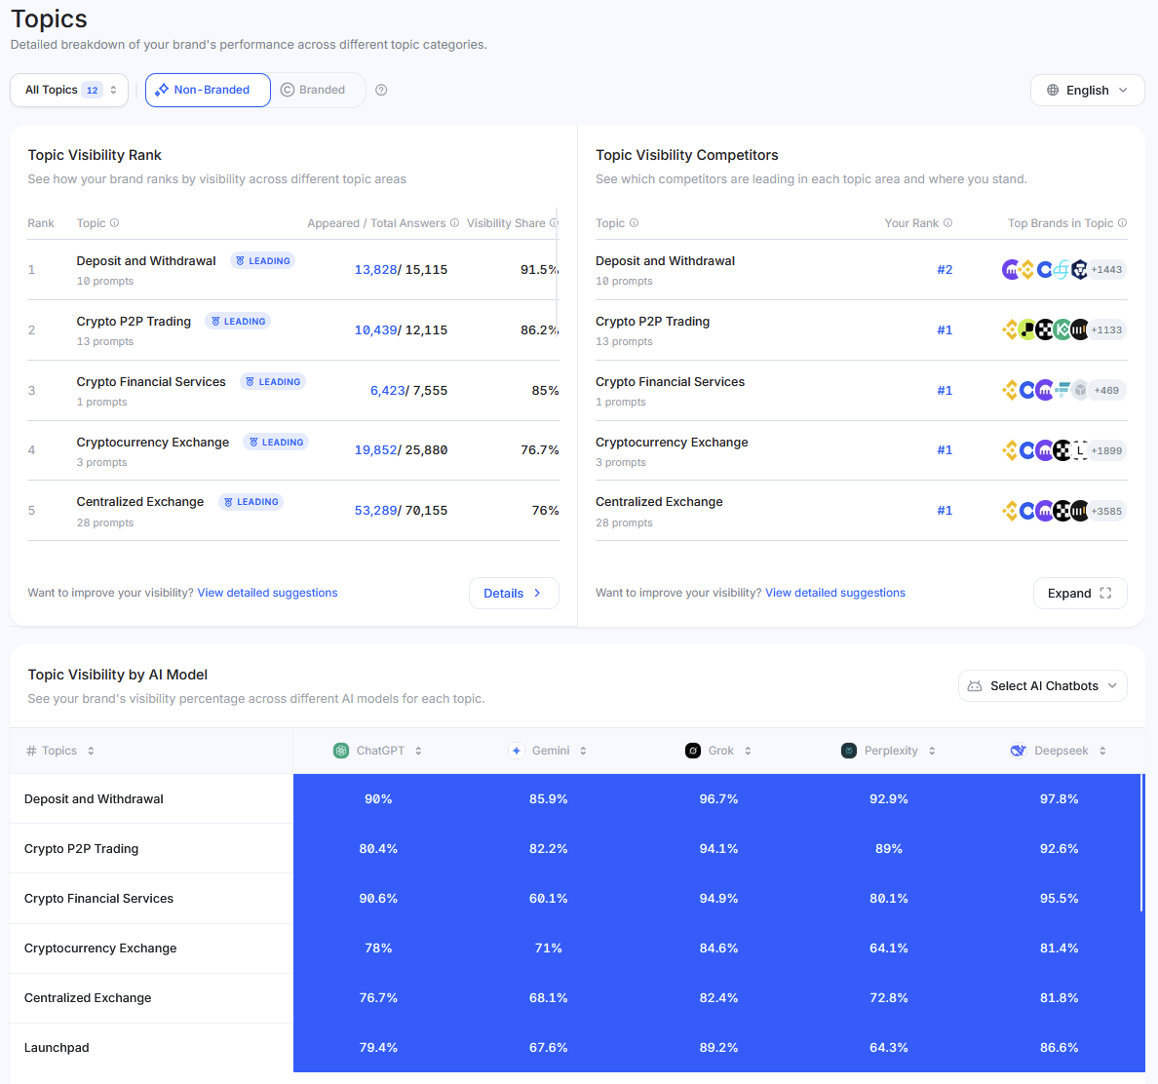Open the help question-mark icon beside the filters
Viewport: 1158px width, 1084px height.
pyautogui.click(x=380, y=90)
